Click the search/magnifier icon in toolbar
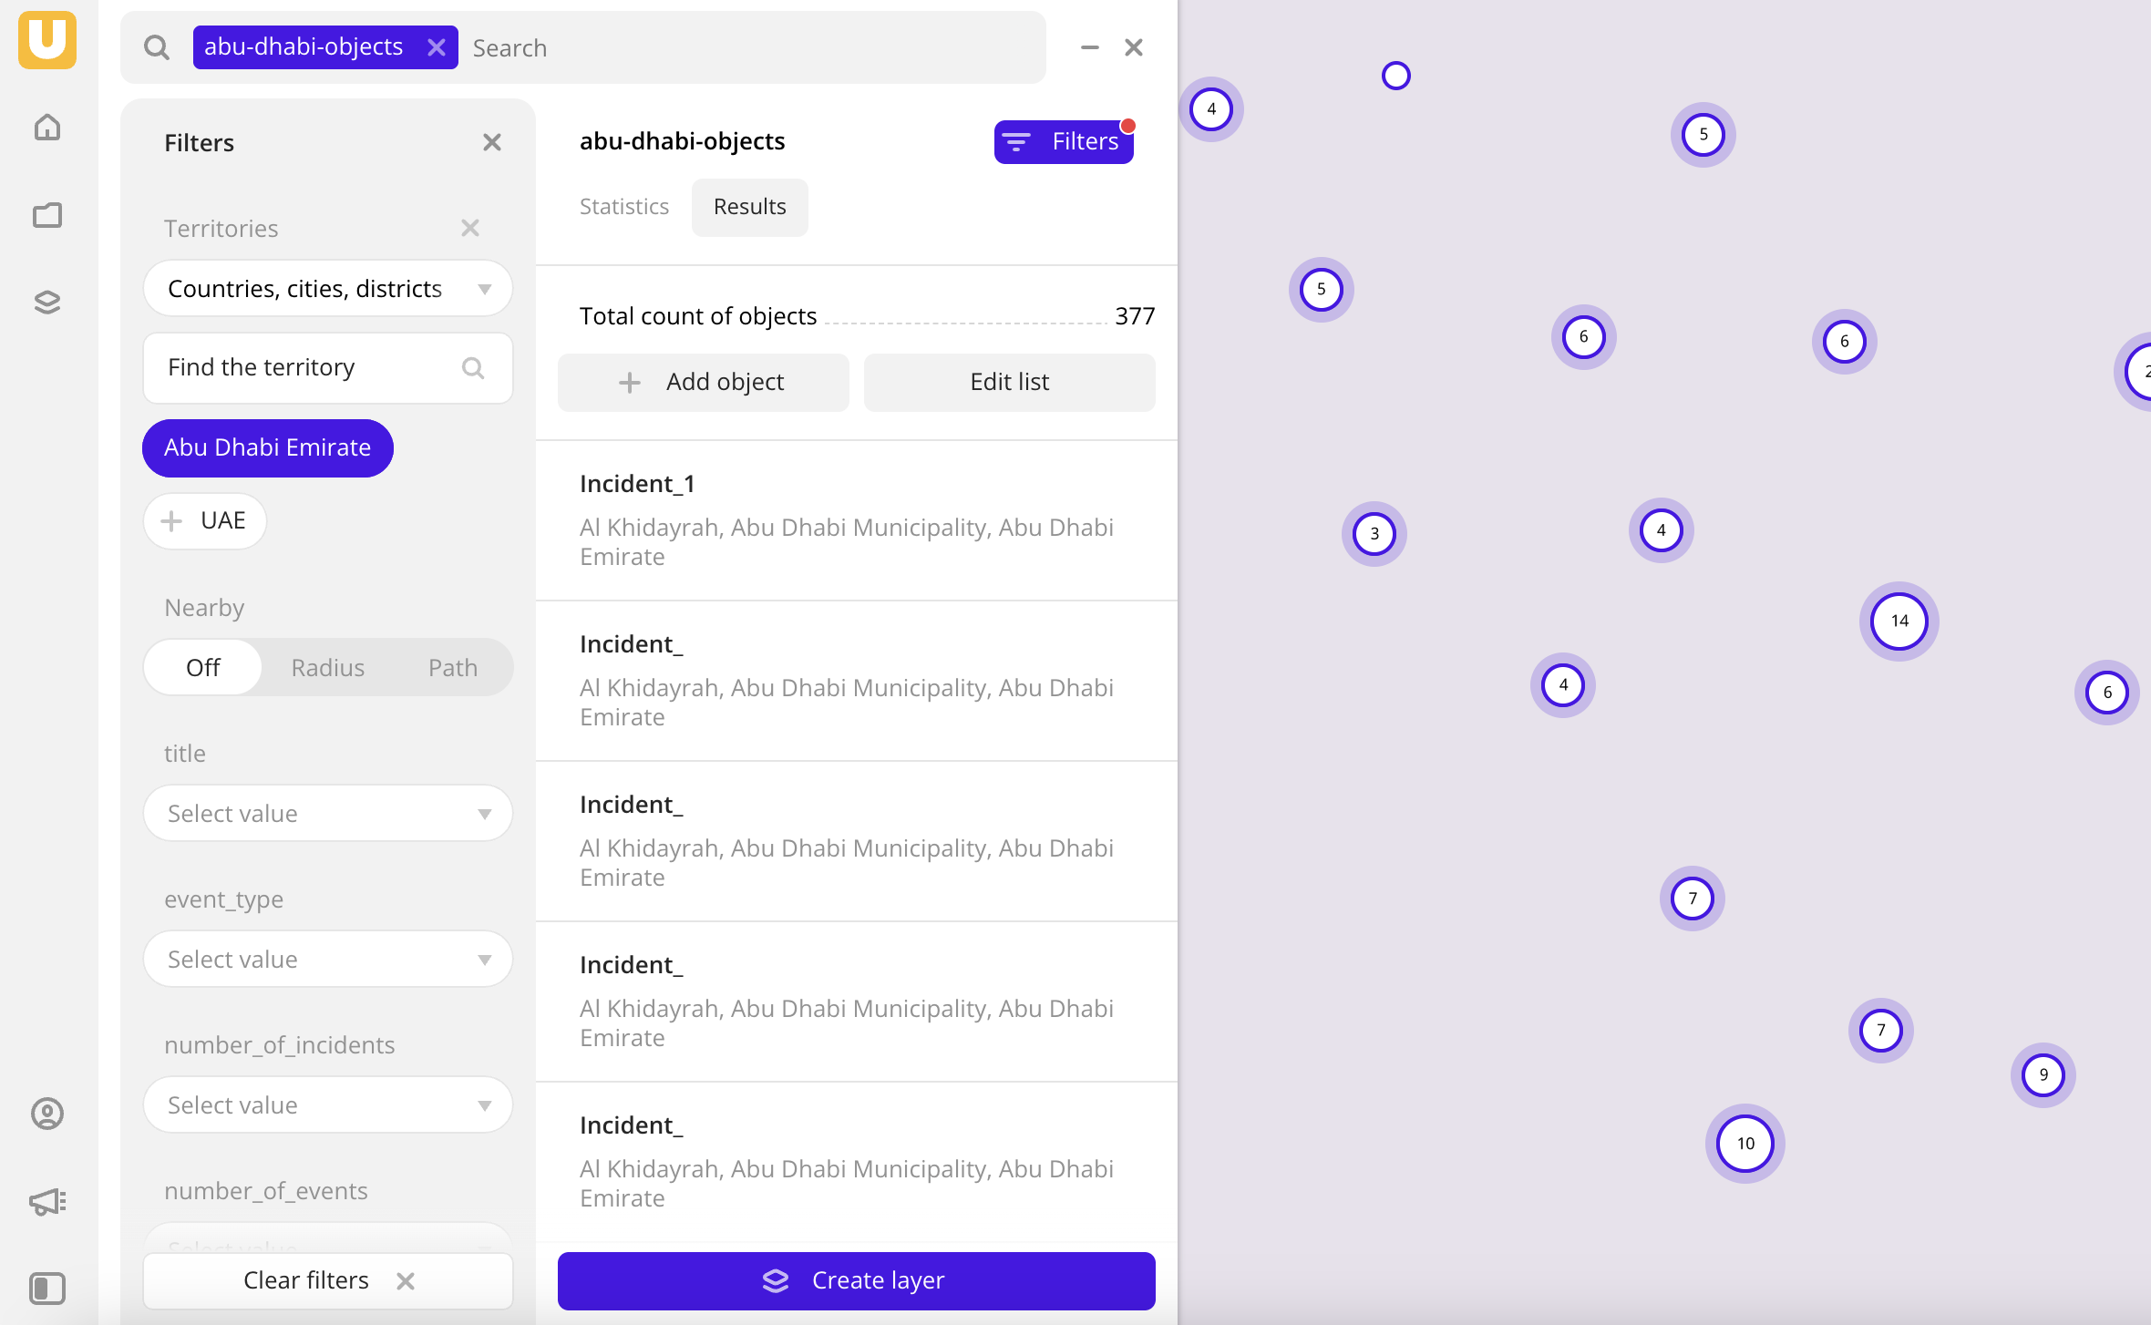This screenshot has width=2151, height=1325. [x=154, y=47]
